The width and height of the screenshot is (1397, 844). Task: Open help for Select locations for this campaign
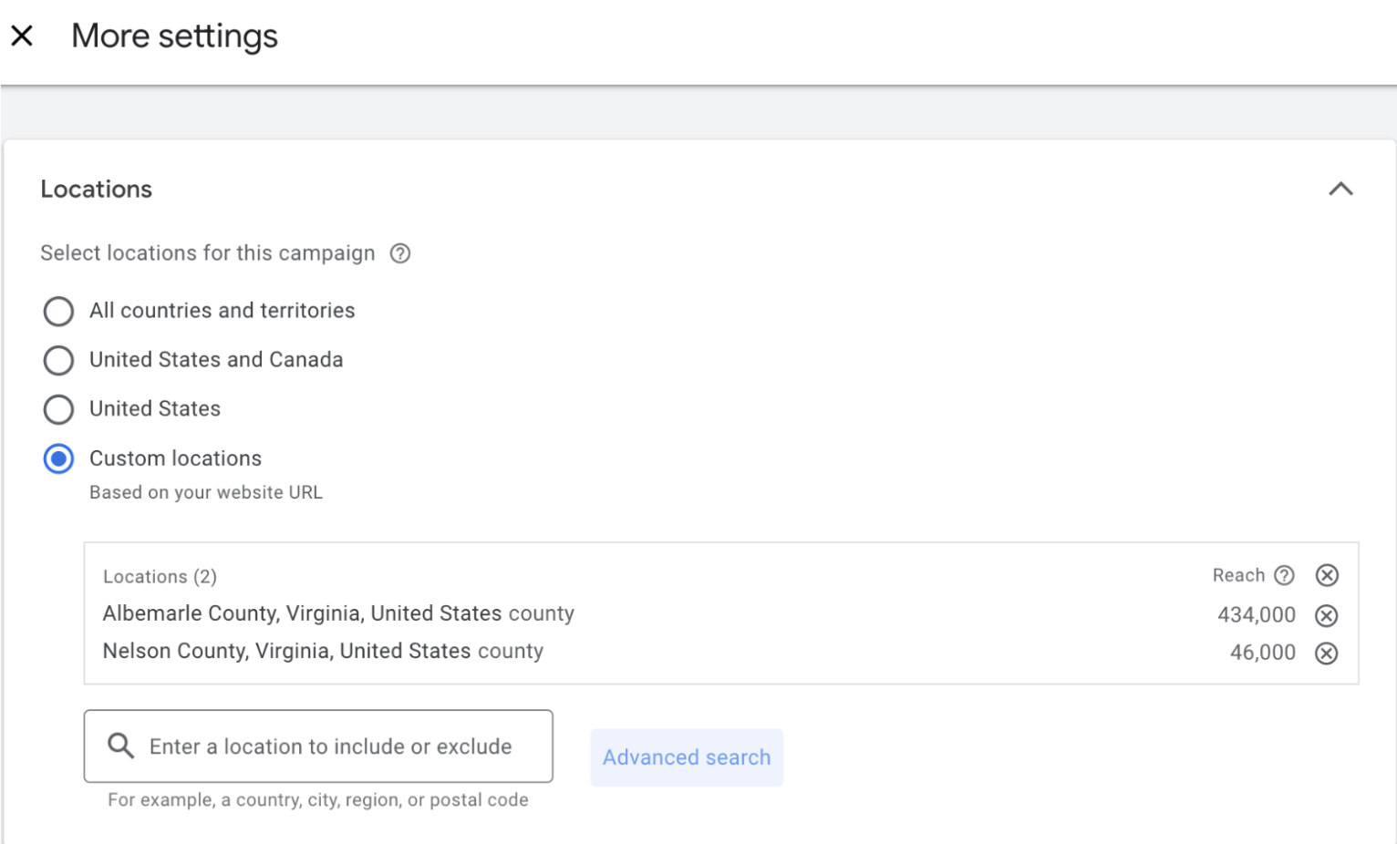(x=400, y=253)
